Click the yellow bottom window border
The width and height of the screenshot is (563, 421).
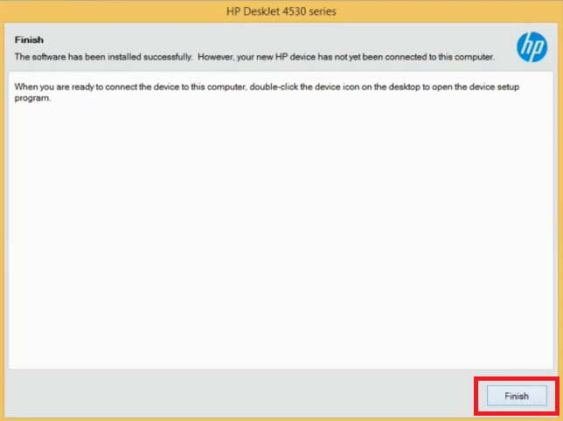(281, 418)
